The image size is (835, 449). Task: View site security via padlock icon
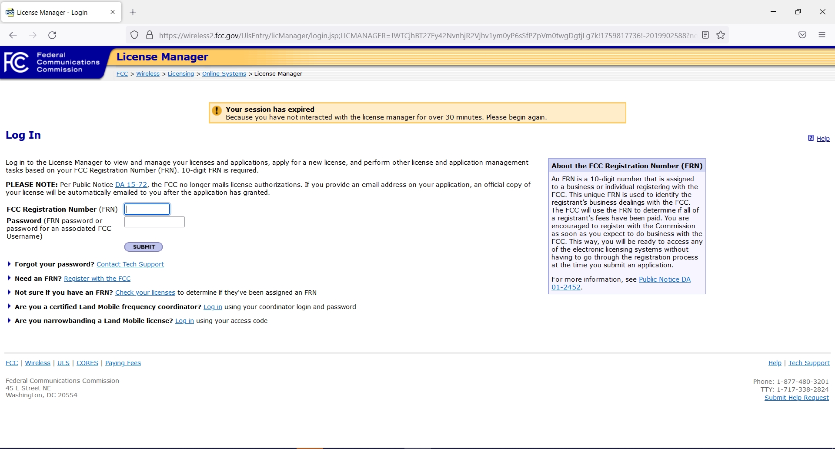pos(149,35)
